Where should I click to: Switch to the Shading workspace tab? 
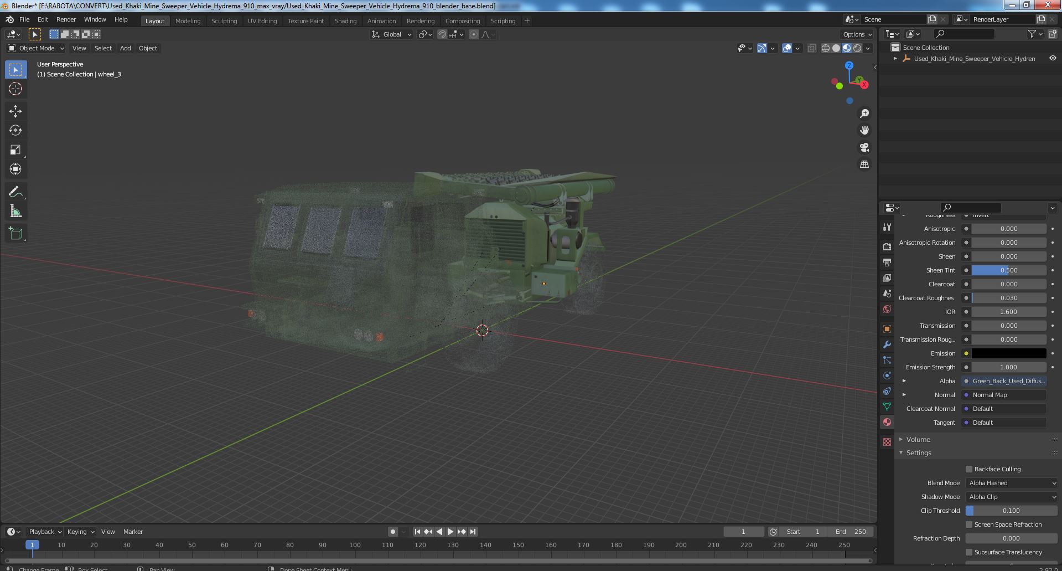click(x=345, y=21)
